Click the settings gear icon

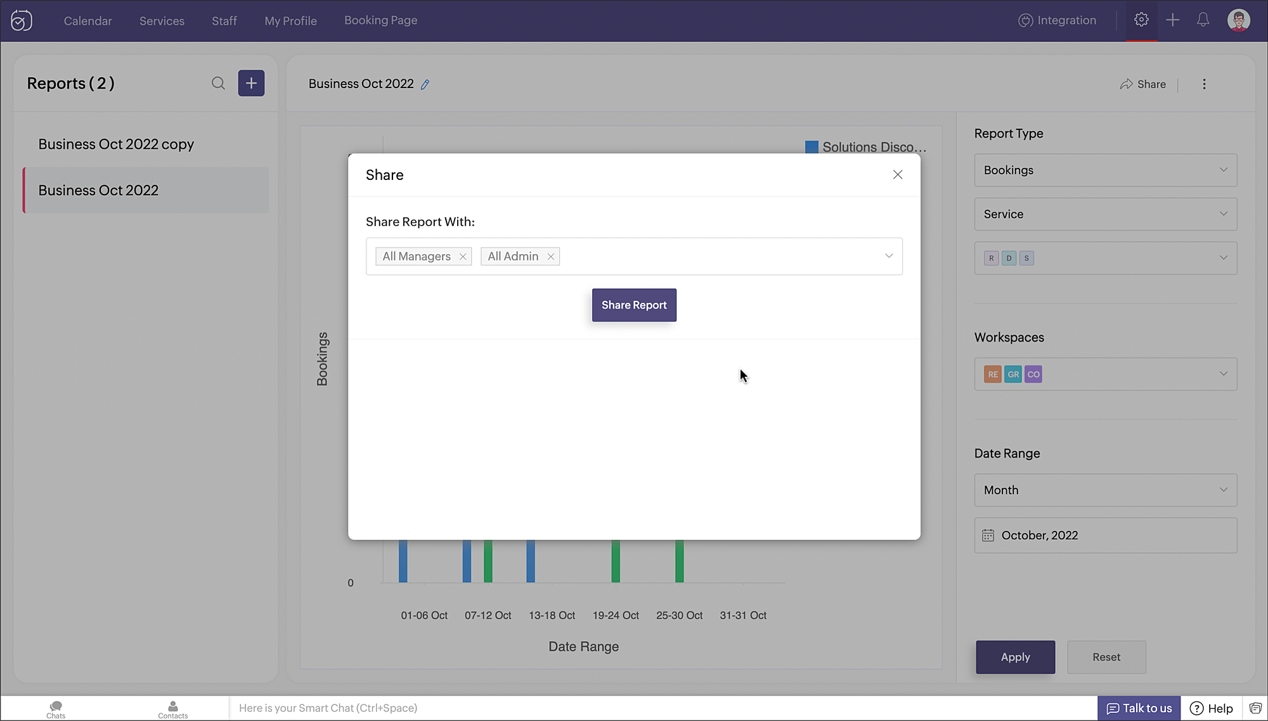pos(1141,20)
